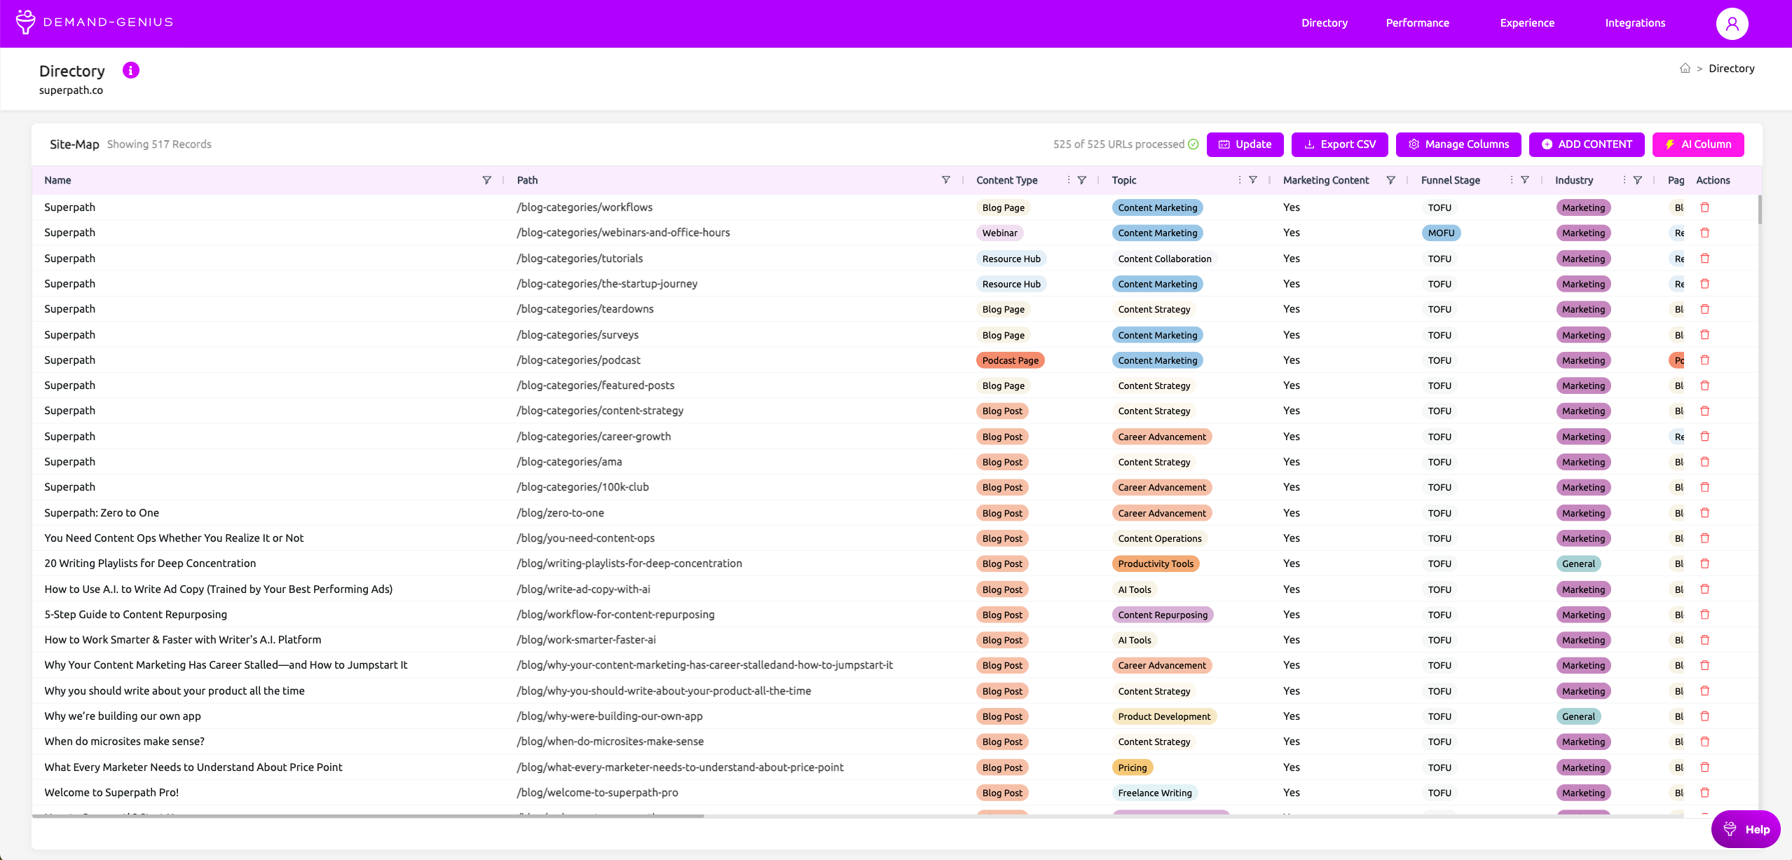Delete the /blog-categories/workflows row

pos(1705,207)
